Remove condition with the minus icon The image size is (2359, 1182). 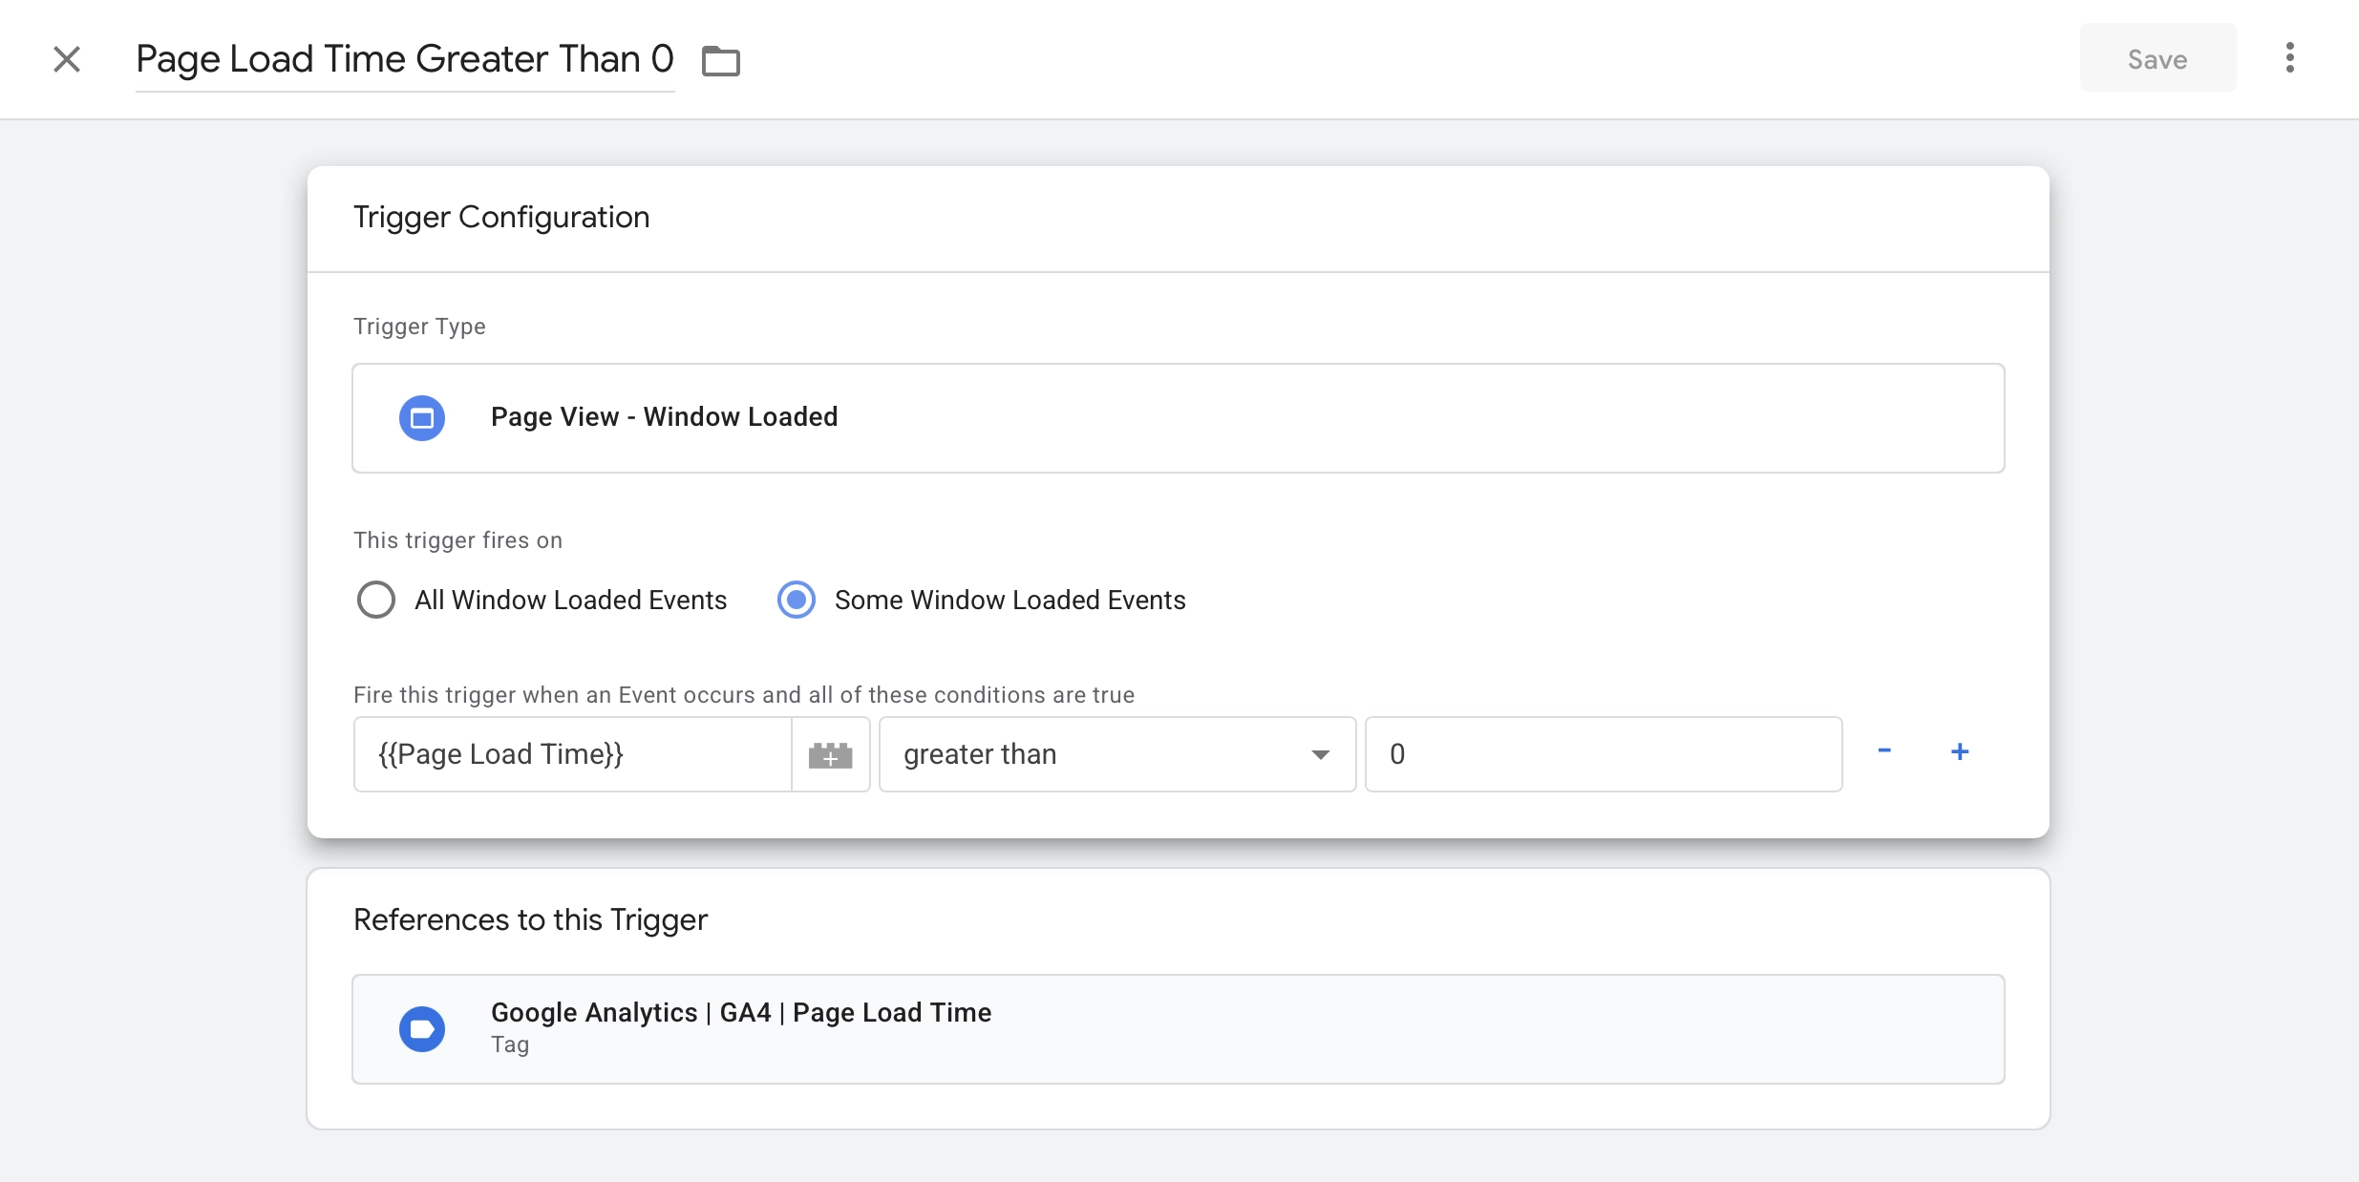tap(1884, 751)
